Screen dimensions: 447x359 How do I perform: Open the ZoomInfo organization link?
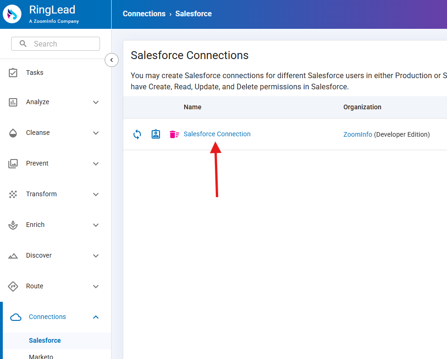pos(357,134)
